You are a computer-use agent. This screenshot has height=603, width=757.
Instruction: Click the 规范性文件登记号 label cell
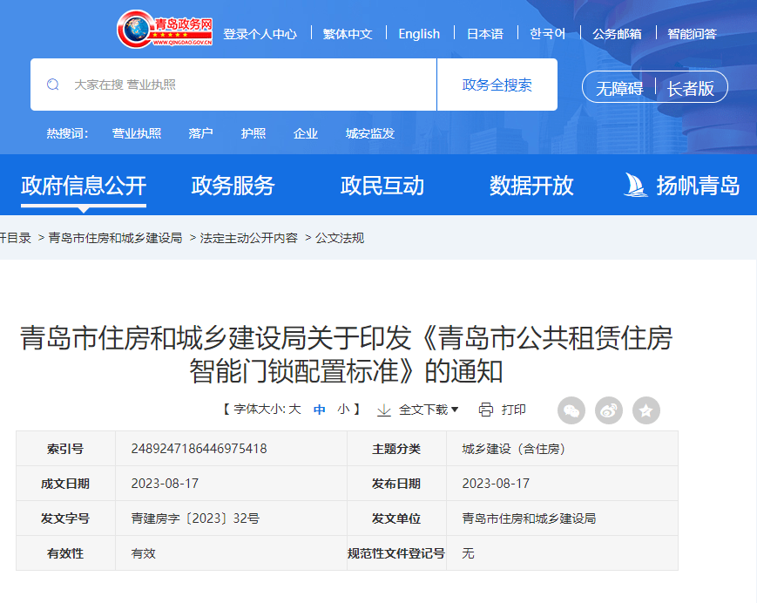pyautogui.click(x=396, y=553)
